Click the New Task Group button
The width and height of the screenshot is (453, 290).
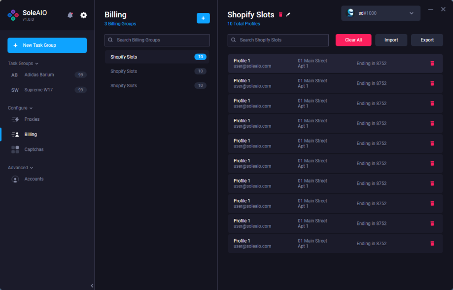[x=47, y=45]
